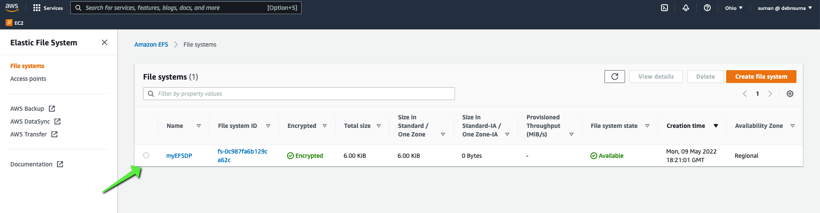
Task: Focus the Filter by property values field
Action: [x=299, y=94]
